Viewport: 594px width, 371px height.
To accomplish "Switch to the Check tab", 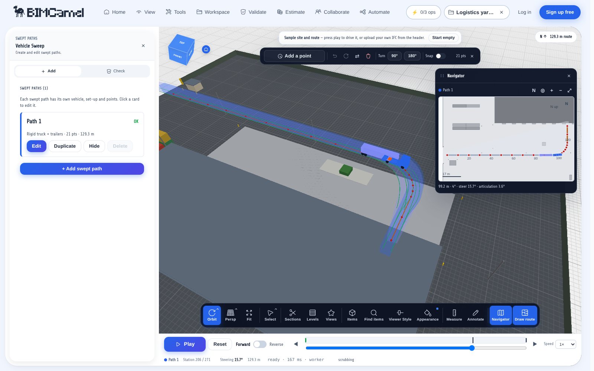I will click(x=115, y=71).
